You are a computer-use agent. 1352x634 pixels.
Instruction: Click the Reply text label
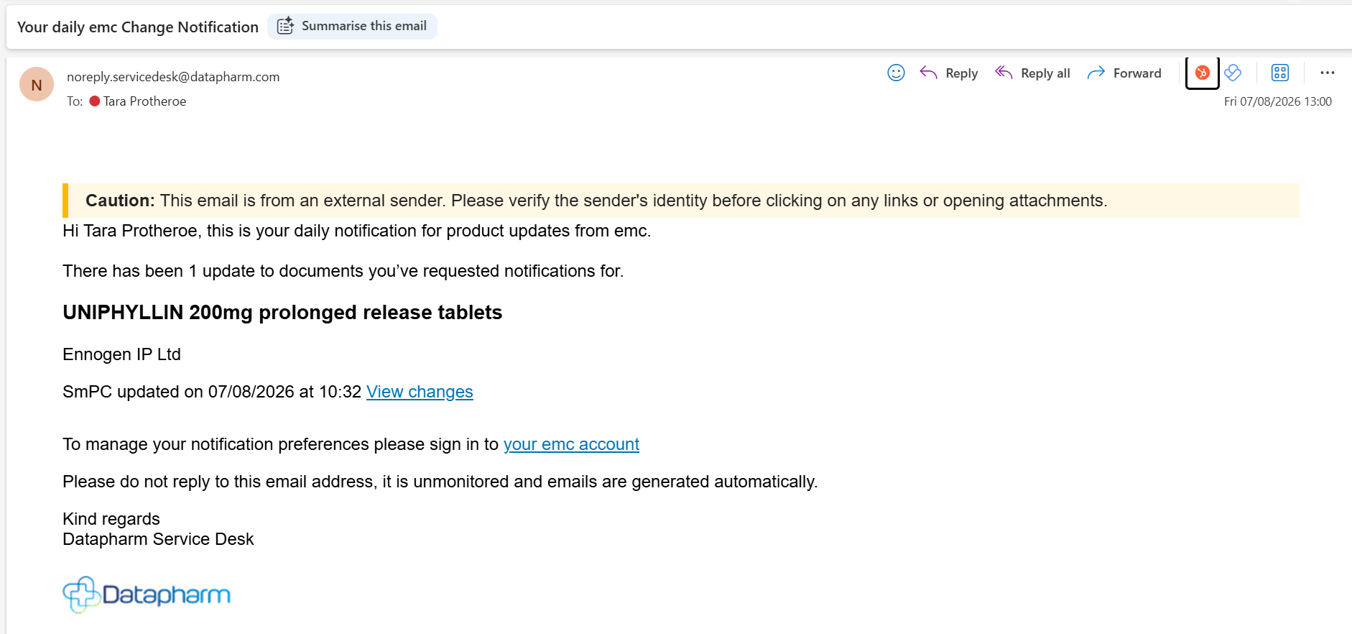click(962, 73)
